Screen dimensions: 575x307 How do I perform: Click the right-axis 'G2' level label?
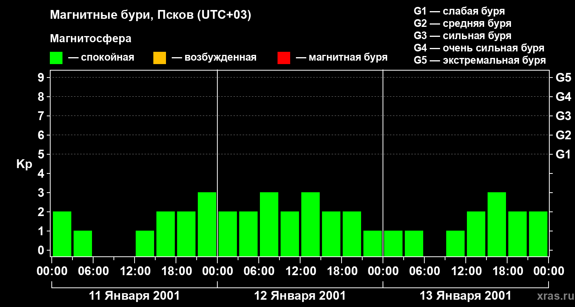pos(563,135)
